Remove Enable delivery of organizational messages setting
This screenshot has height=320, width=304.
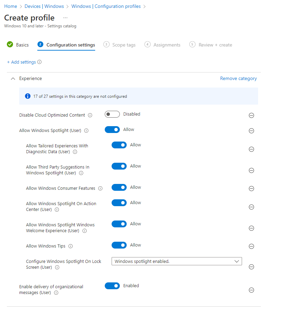pyautogui.click(x=251, y=290)
